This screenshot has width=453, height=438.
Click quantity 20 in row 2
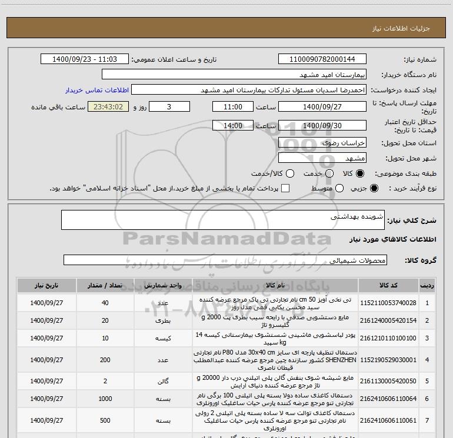(x=105, y=320)
